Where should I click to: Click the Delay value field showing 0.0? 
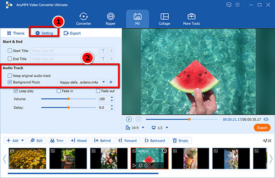104,108
